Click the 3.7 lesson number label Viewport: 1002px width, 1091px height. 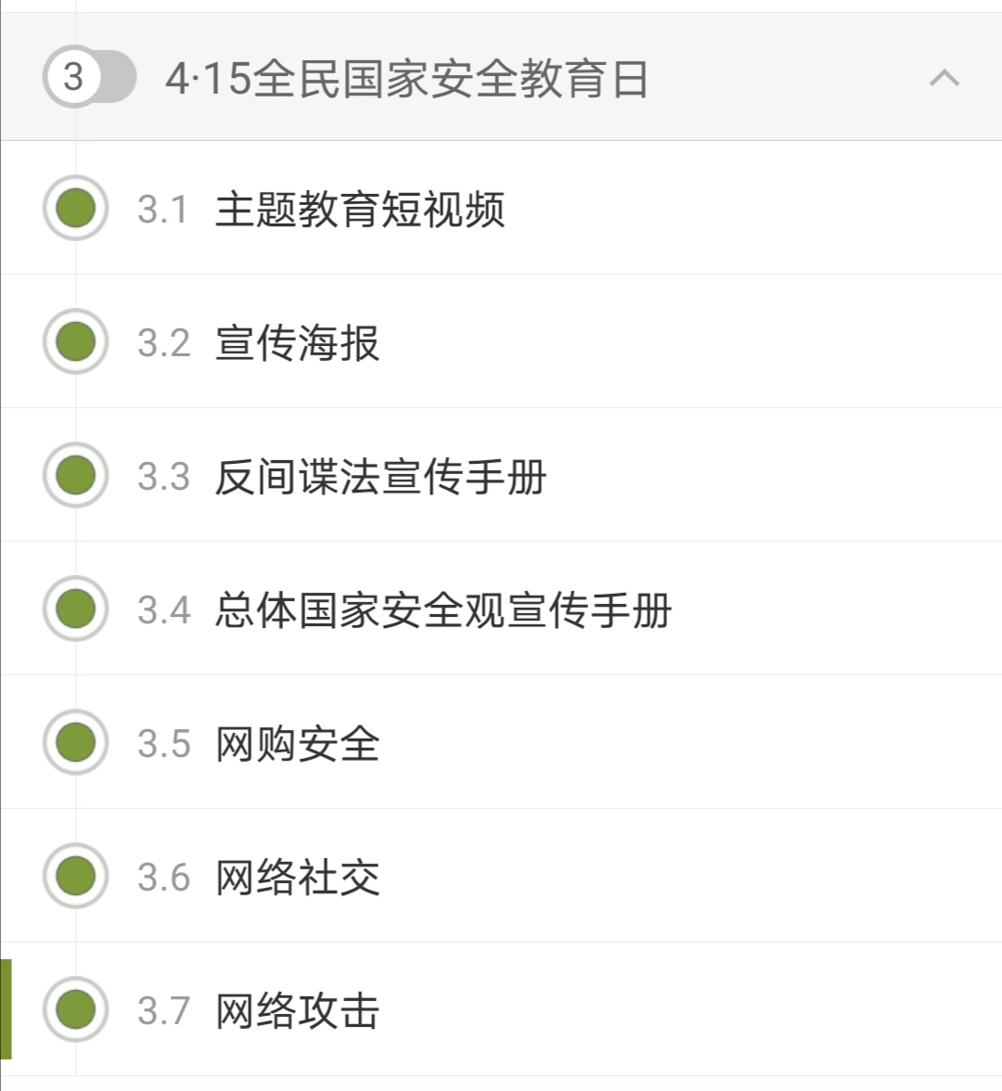(x=163, y=1011)
